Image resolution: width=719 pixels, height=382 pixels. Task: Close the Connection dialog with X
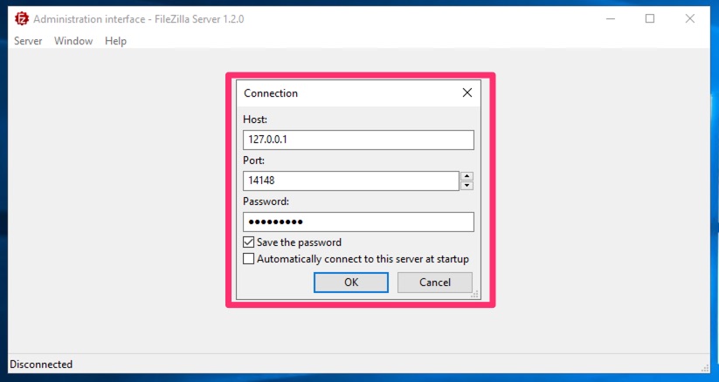[467, 92]
